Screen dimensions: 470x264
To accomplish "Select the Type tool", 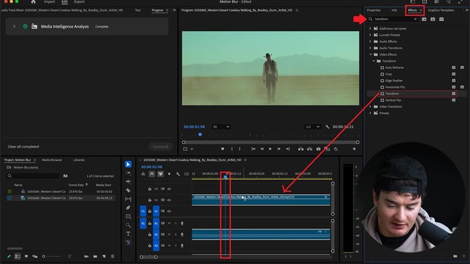I will click(x=128, y=233).
